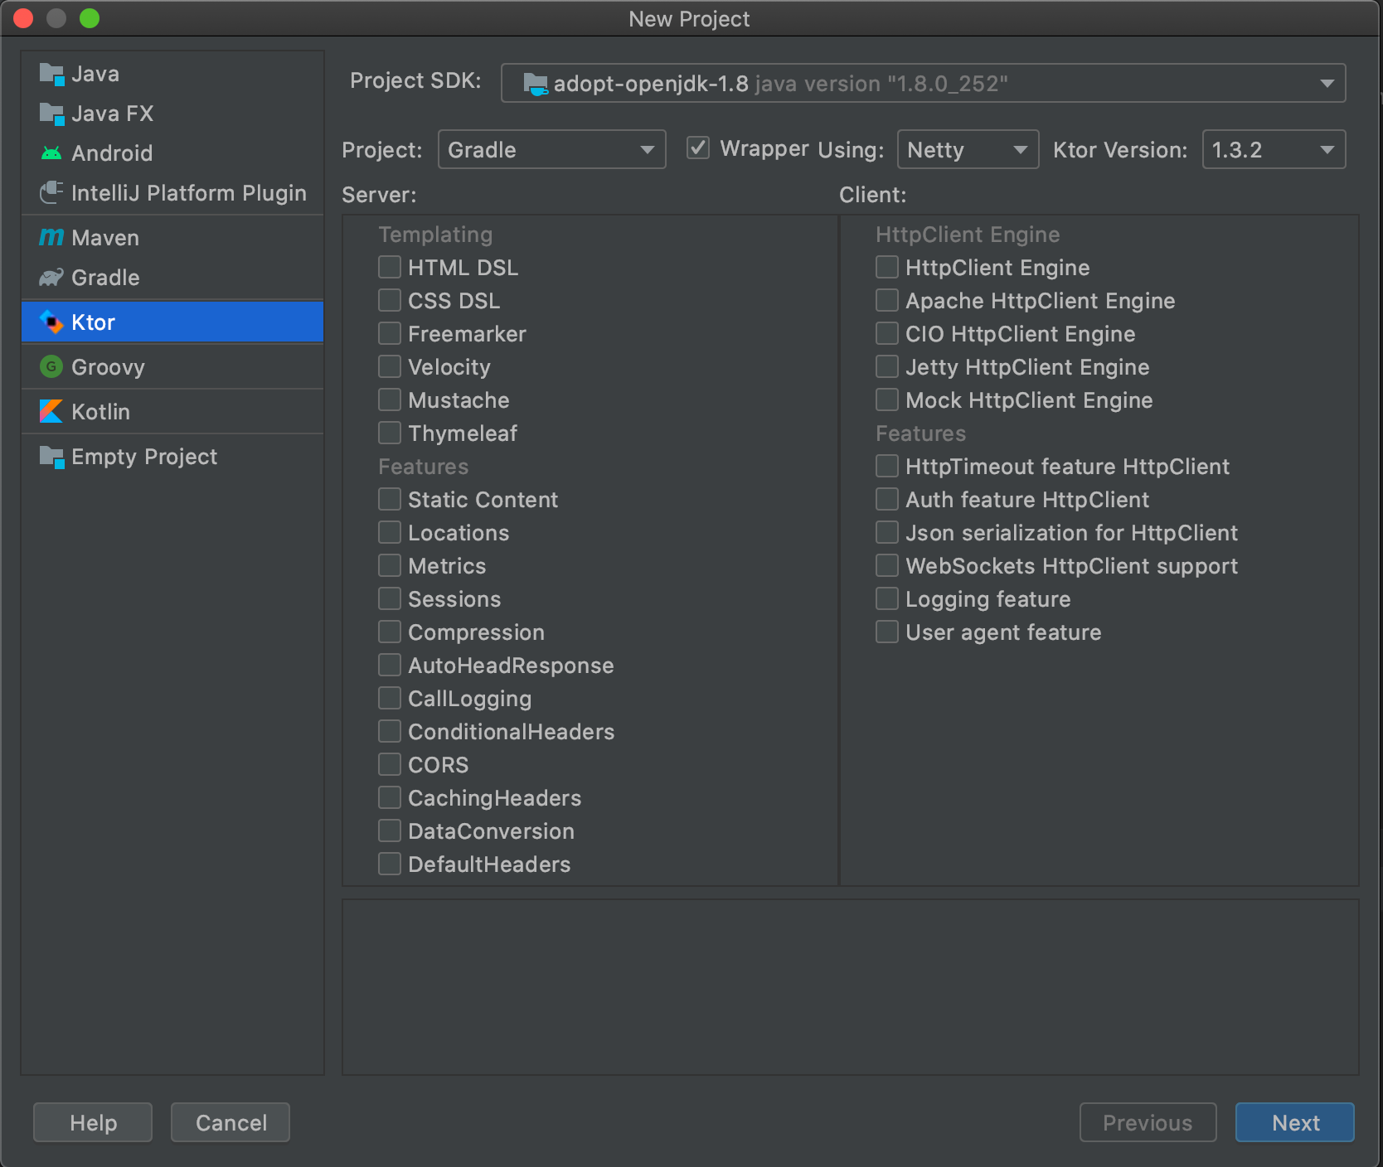Screen dimensions: 1383x1167
Task: Uncheck the Wrapper checkbox
Action: pyautogui.click(x=698, y=148)
